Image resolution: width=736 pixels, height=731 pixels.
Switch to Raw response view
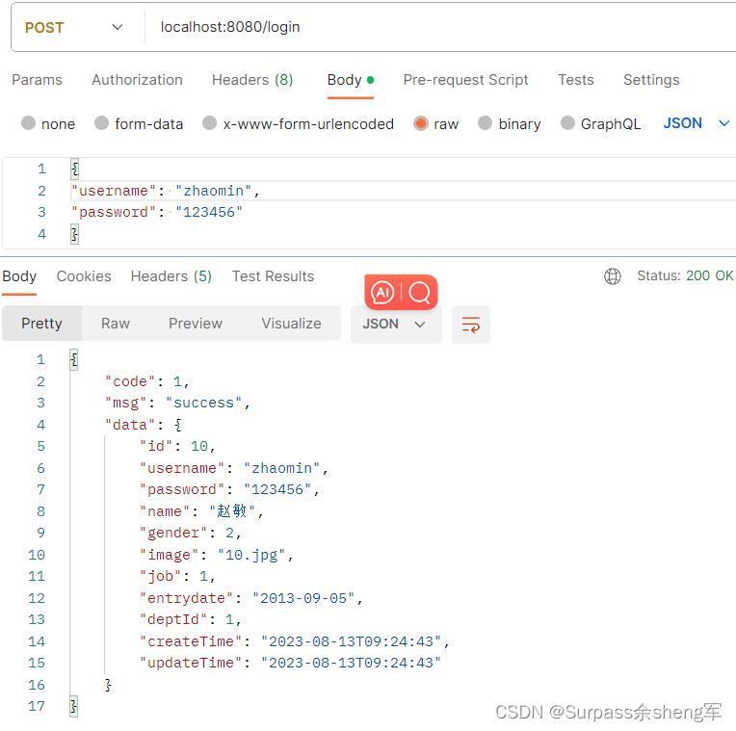point(116,324)
